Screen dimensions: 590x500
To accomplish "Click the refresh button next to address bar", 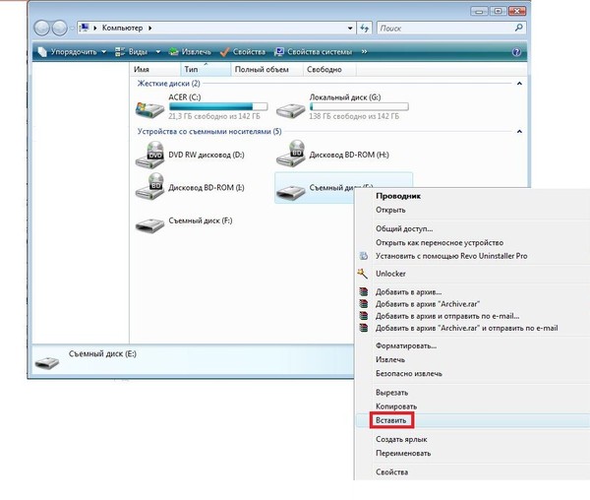I will coord(364,28).
